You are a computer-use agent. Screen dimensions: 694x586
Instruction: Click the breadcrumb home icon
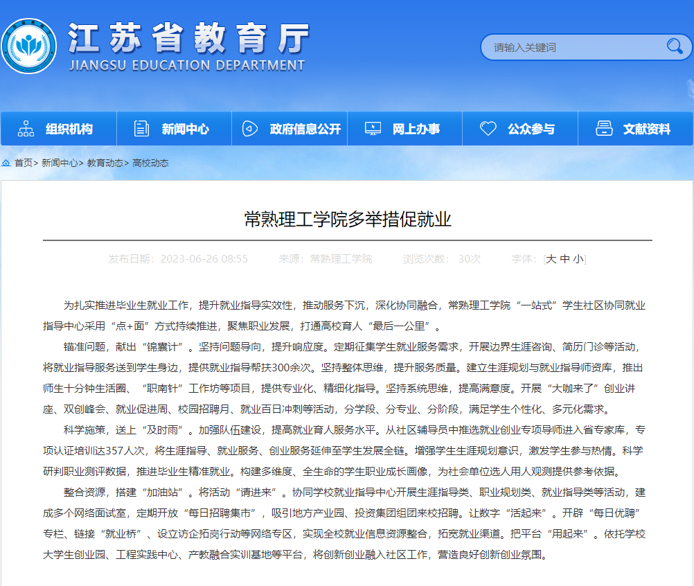[6, 163]
